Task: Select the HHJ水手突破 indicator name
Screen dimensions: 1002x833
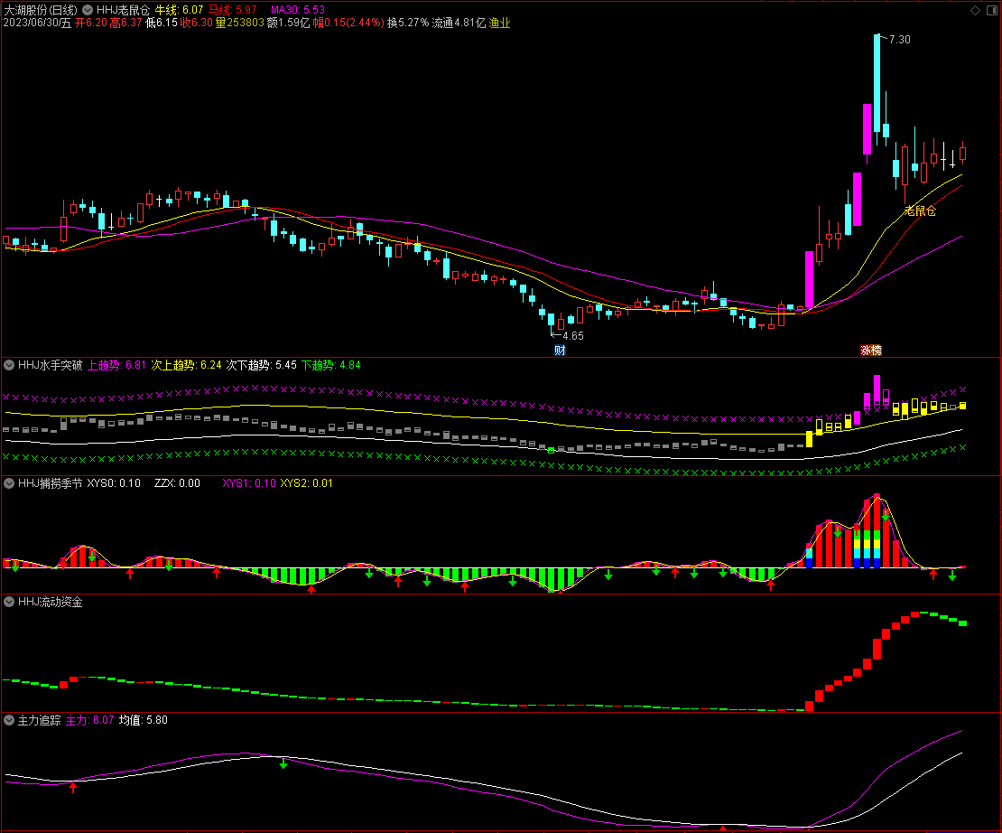Action: point(50,366)
